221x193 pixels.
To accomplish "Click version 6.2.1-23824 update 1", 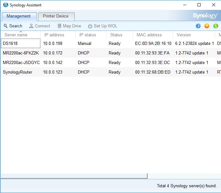I will [195, 44].
